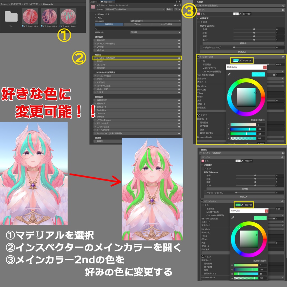Expand the ライティング・明るさ設定 section
Viewport: 287px width, 287px height.
137,43
